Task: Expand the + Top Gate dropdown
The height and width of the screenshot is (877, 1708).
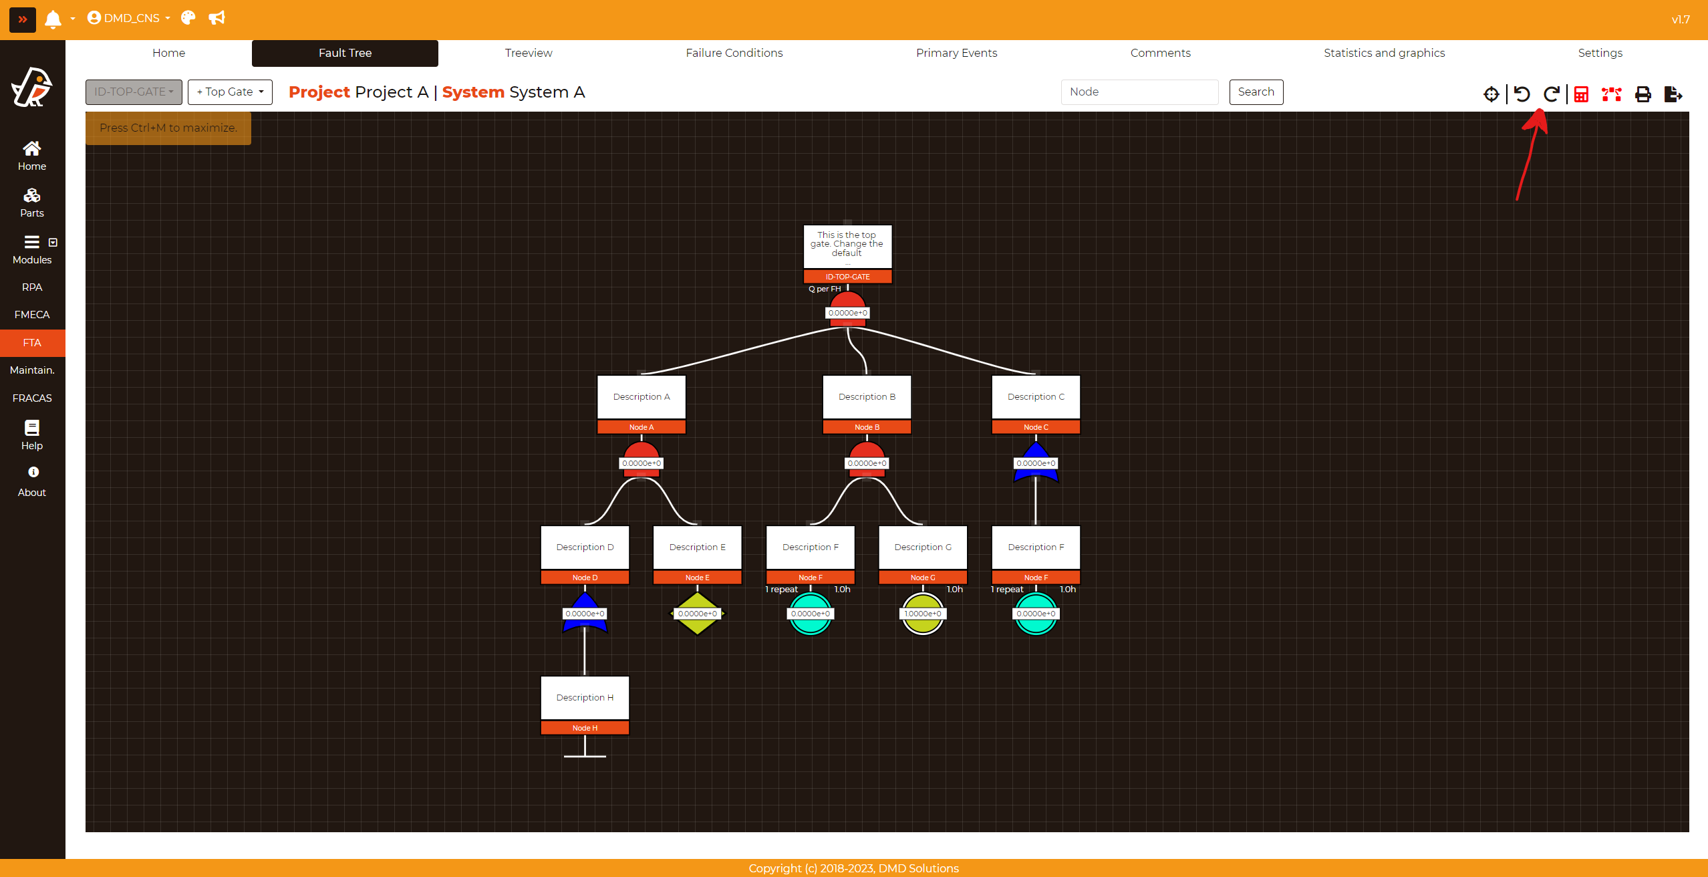Action: pyautogui.click(x=230, y=92)
